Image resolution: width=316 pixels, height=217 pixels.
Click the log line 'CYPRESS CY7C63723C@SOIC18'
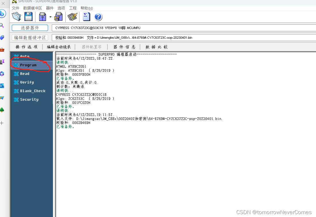tap(81, 95)
